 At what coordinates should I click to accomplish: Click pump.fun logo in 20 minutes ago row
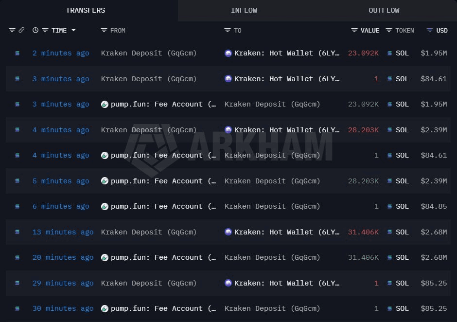tap(105, 257)
